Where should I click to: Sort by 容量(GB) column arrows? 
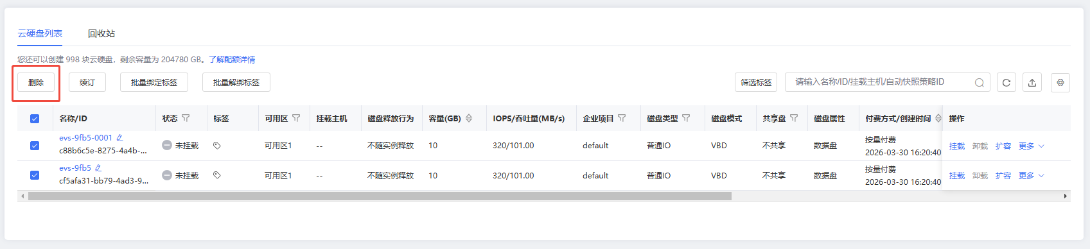[x=469, y=118]
